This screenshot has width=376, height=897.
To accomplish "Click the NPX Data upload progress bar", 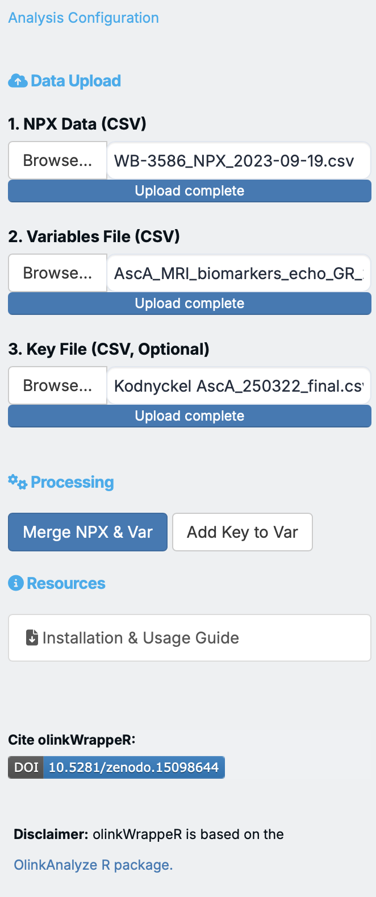I will pos(190,191).
